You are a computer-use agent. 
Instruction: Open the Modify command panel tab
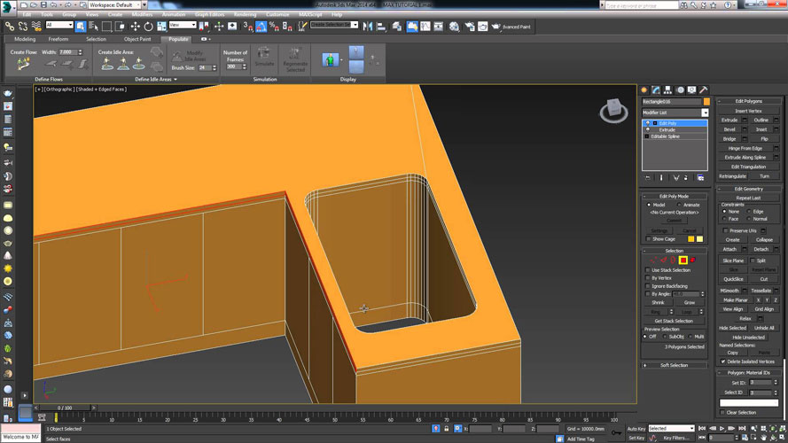pyautogui.click(x=656, y=89)
